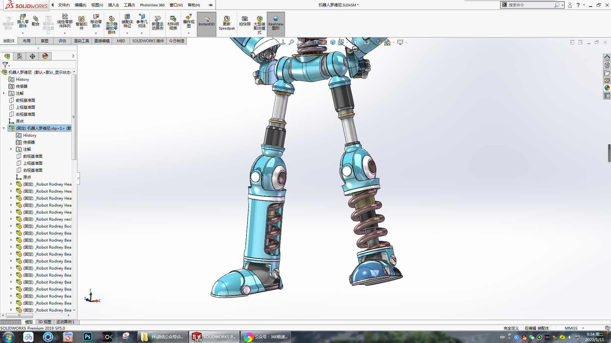Switch to the 运动算例 1 bottom tab
611x343 pixels.
click(65, 322)
